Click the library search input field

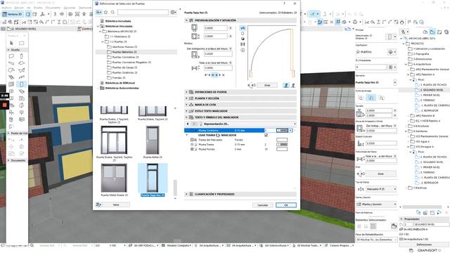click(x=143, y=12)
